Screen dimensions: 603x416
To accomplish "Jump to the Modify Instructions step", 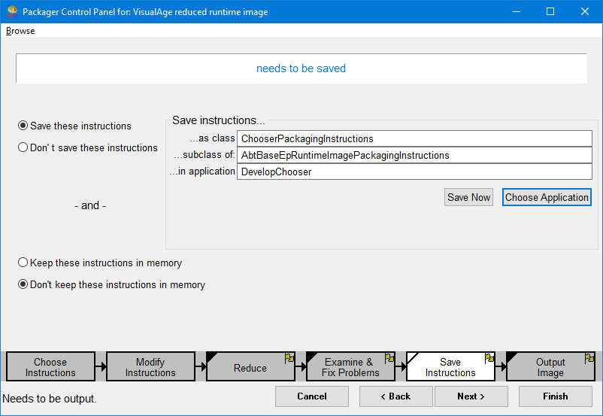I will coord(150,367).
